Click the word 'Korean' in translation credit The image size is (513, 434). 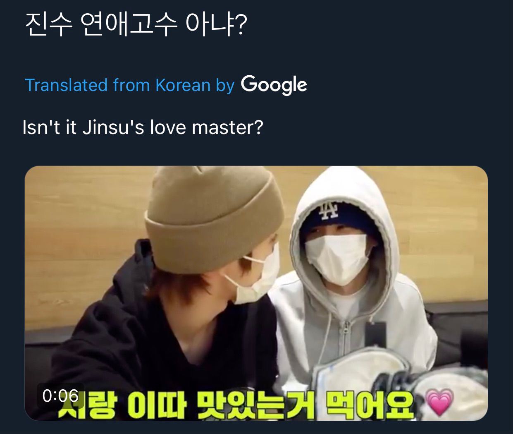coord(183,85)
